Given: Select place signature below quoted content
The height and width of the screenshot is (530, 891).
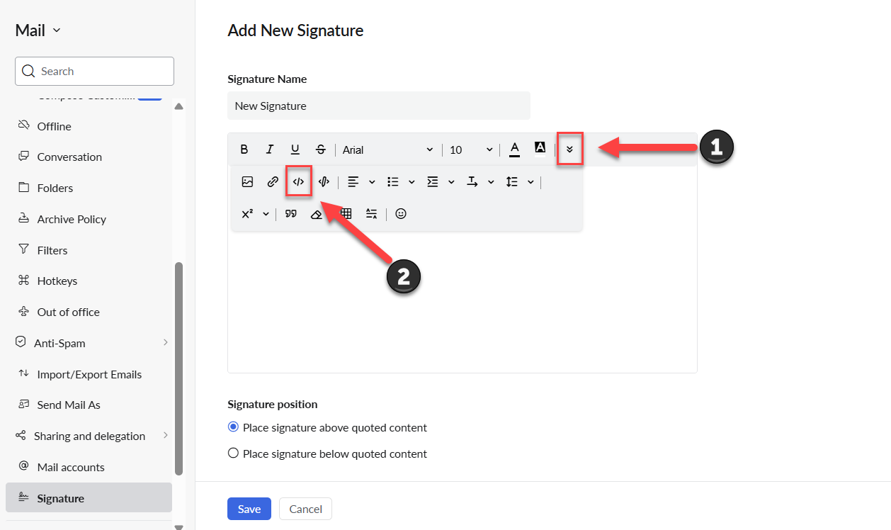Looking at the screenshot, I should [233, 453].
